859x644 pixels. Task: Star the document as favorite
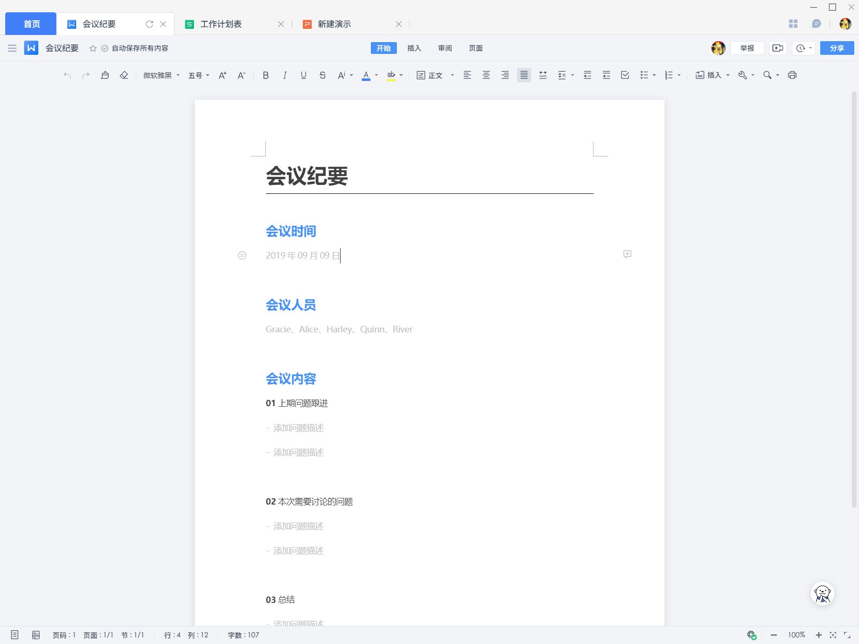coord(93,48)
